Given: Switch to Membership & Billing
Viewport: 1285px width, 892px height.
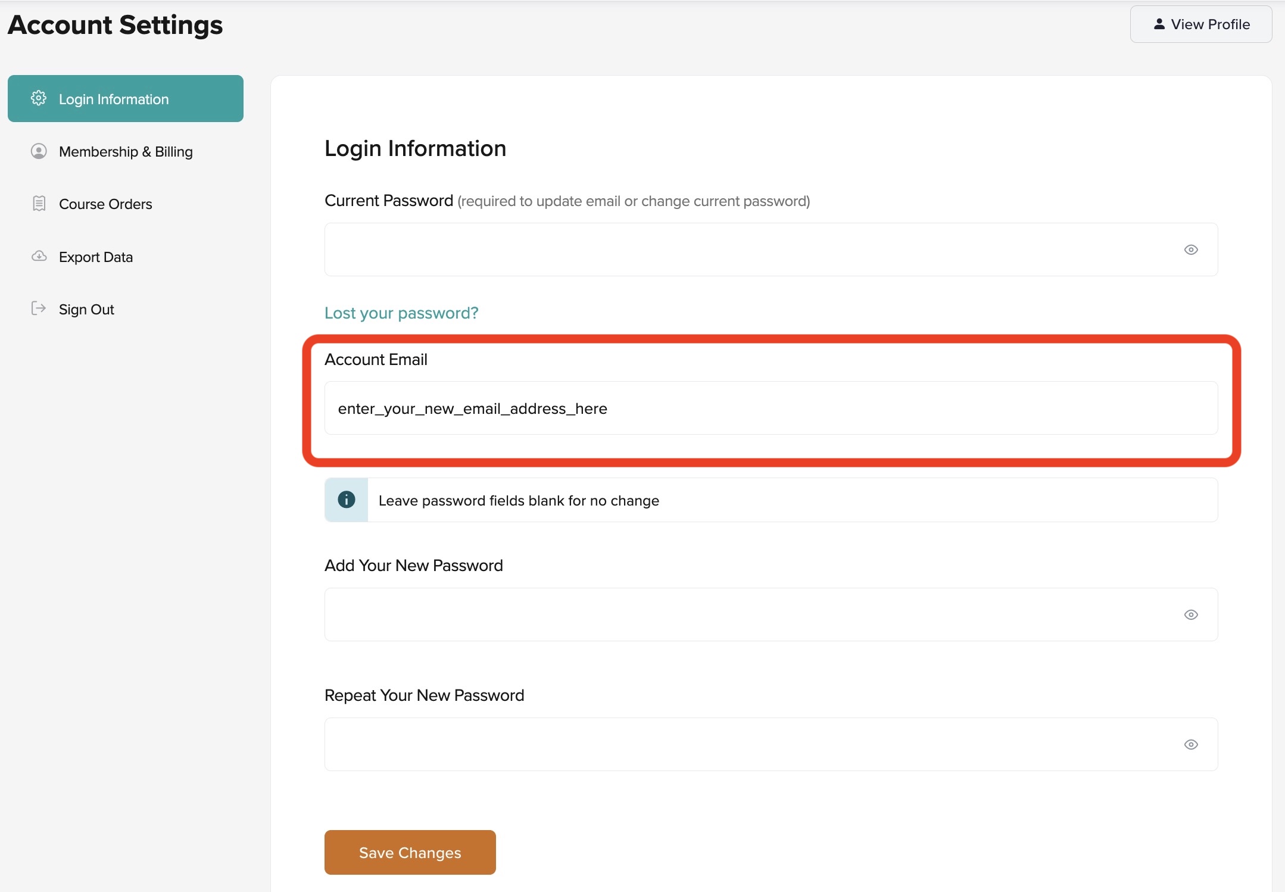Looking at the screenshot, I should point(126,152).
